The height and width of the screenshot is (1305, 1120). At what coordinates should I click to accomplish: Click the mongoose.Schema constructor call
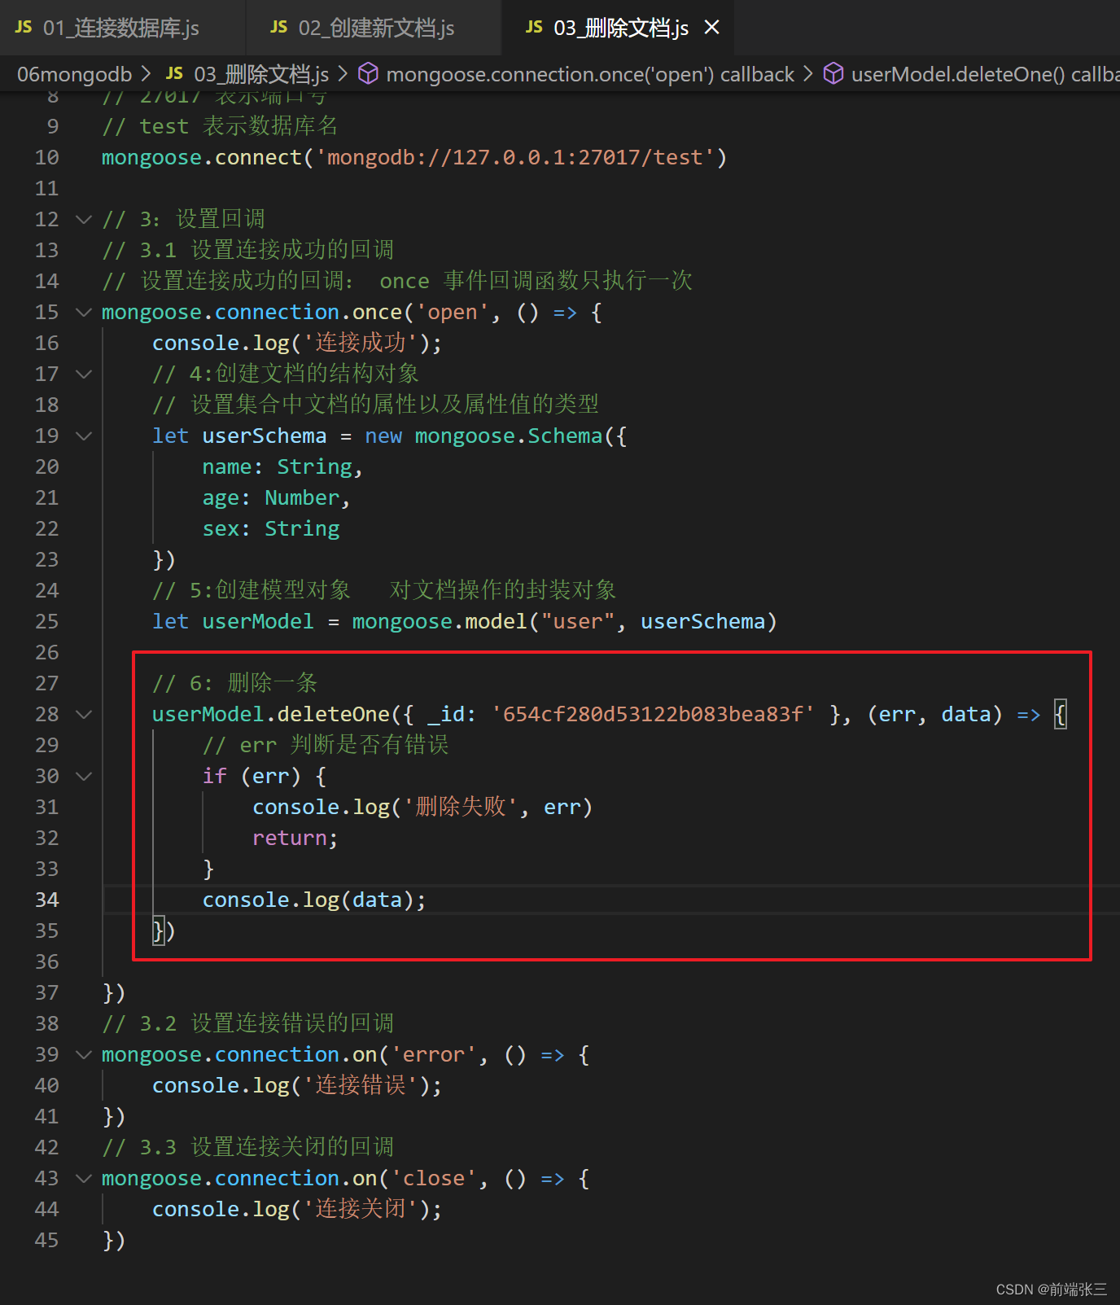tap(509, 436)
